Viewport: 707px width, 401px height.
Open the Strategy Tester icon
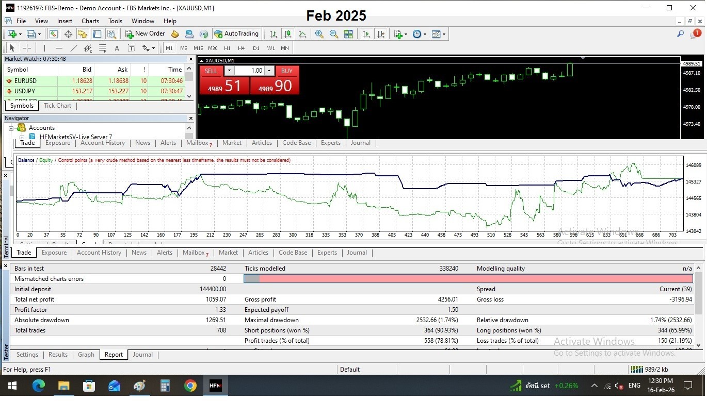[x=111, y=34]
